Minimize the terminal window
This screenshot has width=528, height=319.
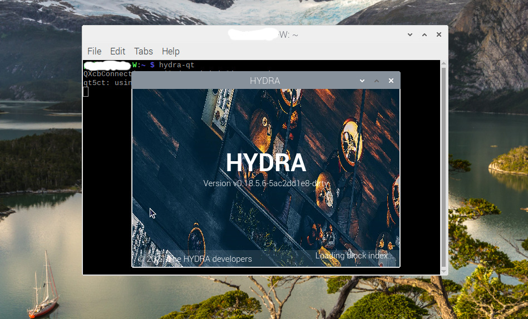pos(410,34)
